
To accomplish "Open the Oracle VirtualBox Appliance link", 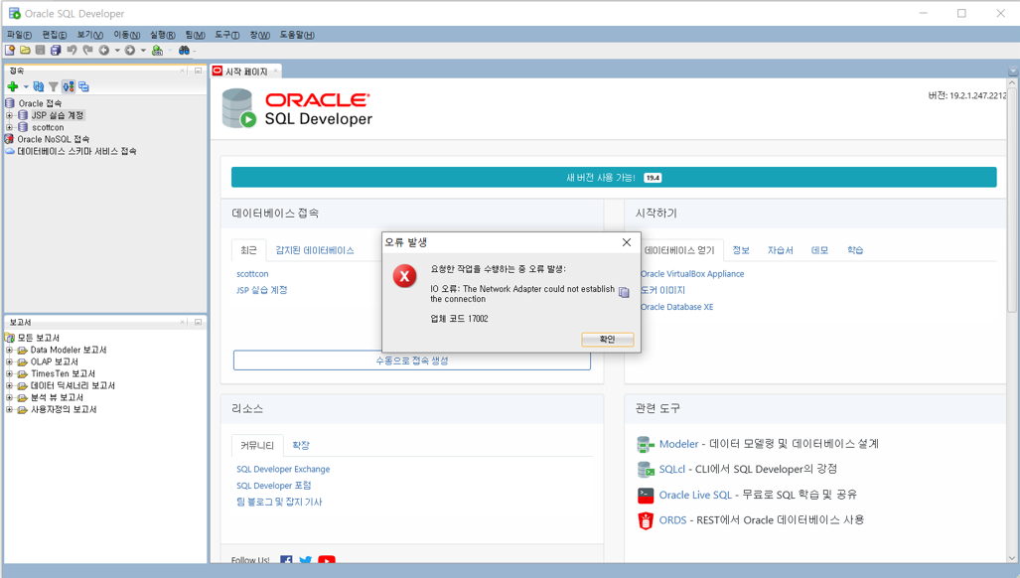I will (x=692, y=274).
